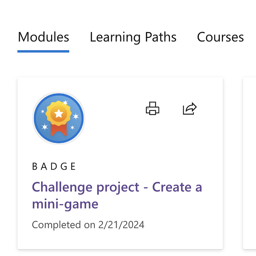
Task: Click the word mini-game in the title
Action: coord(65,204)
